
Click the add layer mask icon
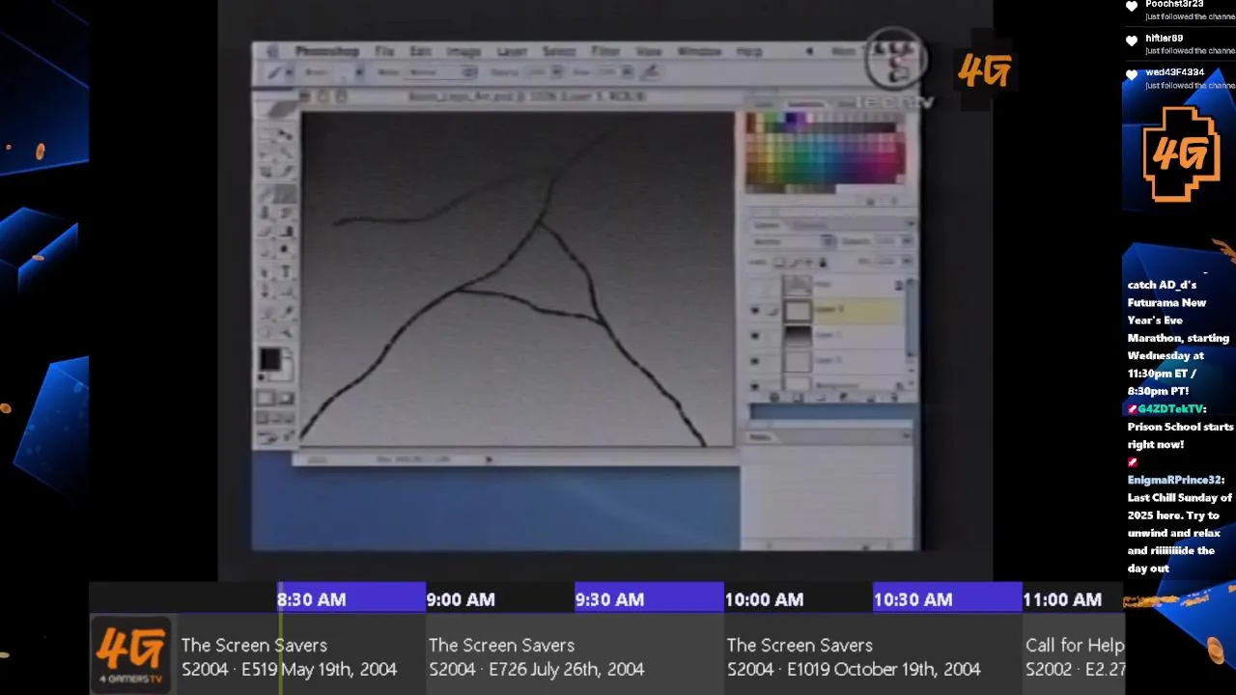(798, 397)
